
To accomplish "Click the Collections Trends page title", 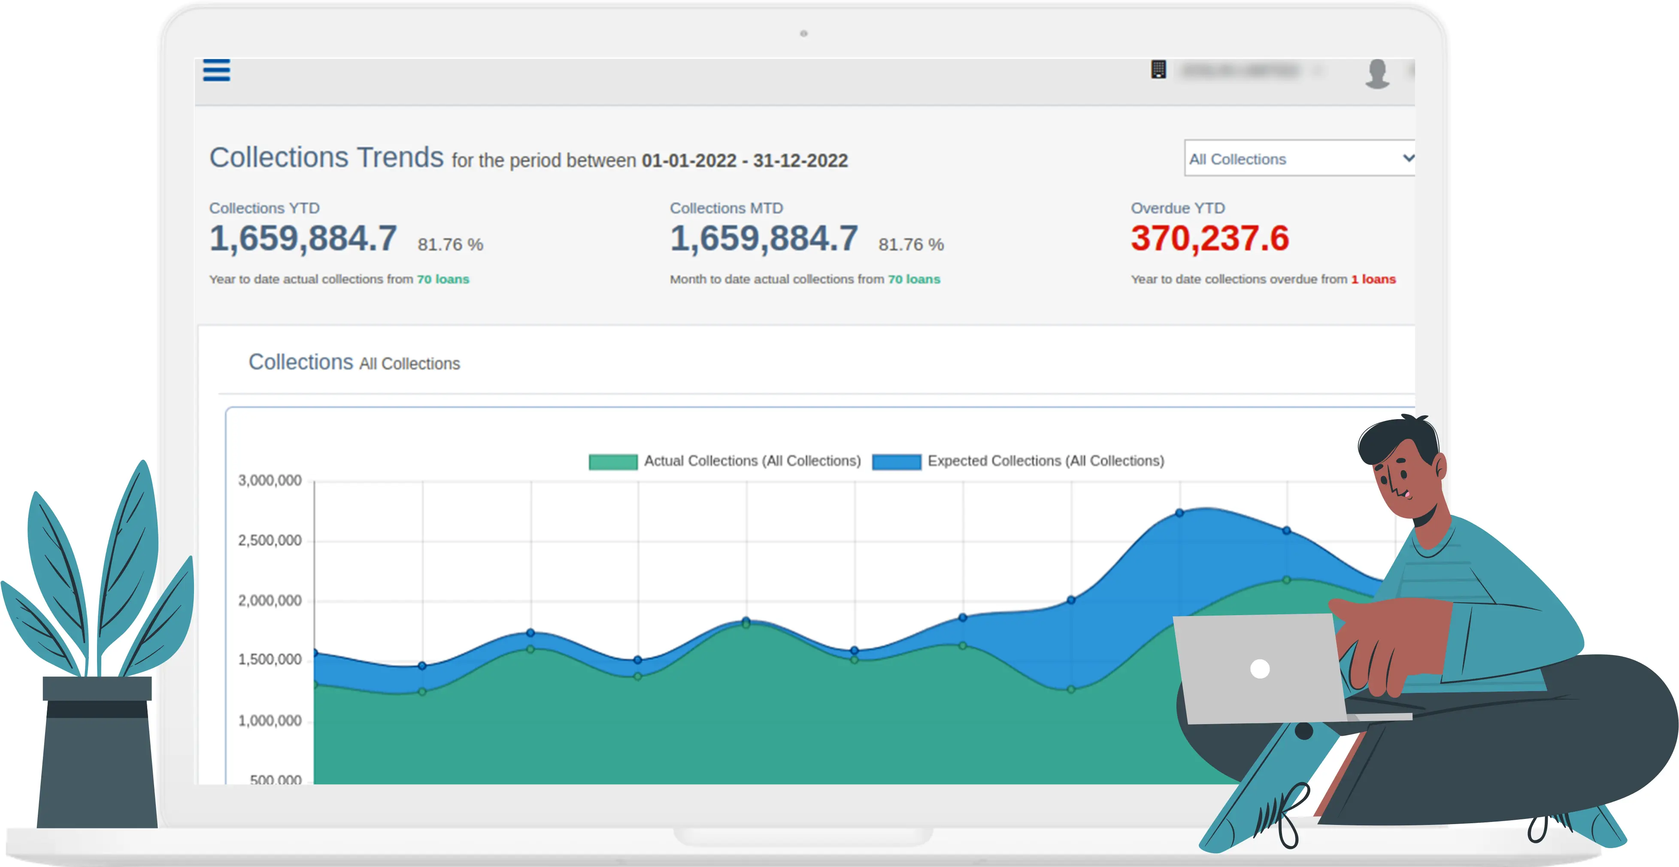I will point(326,157).
